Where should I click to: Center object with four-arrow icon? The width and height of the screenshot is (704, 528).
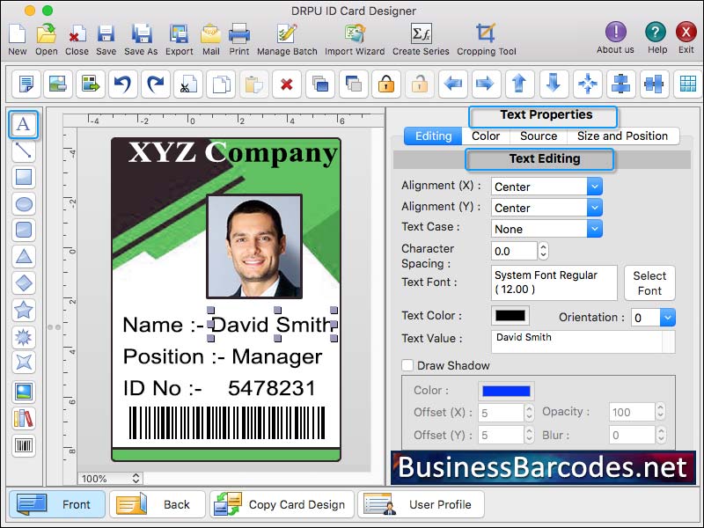coord(587,84)
